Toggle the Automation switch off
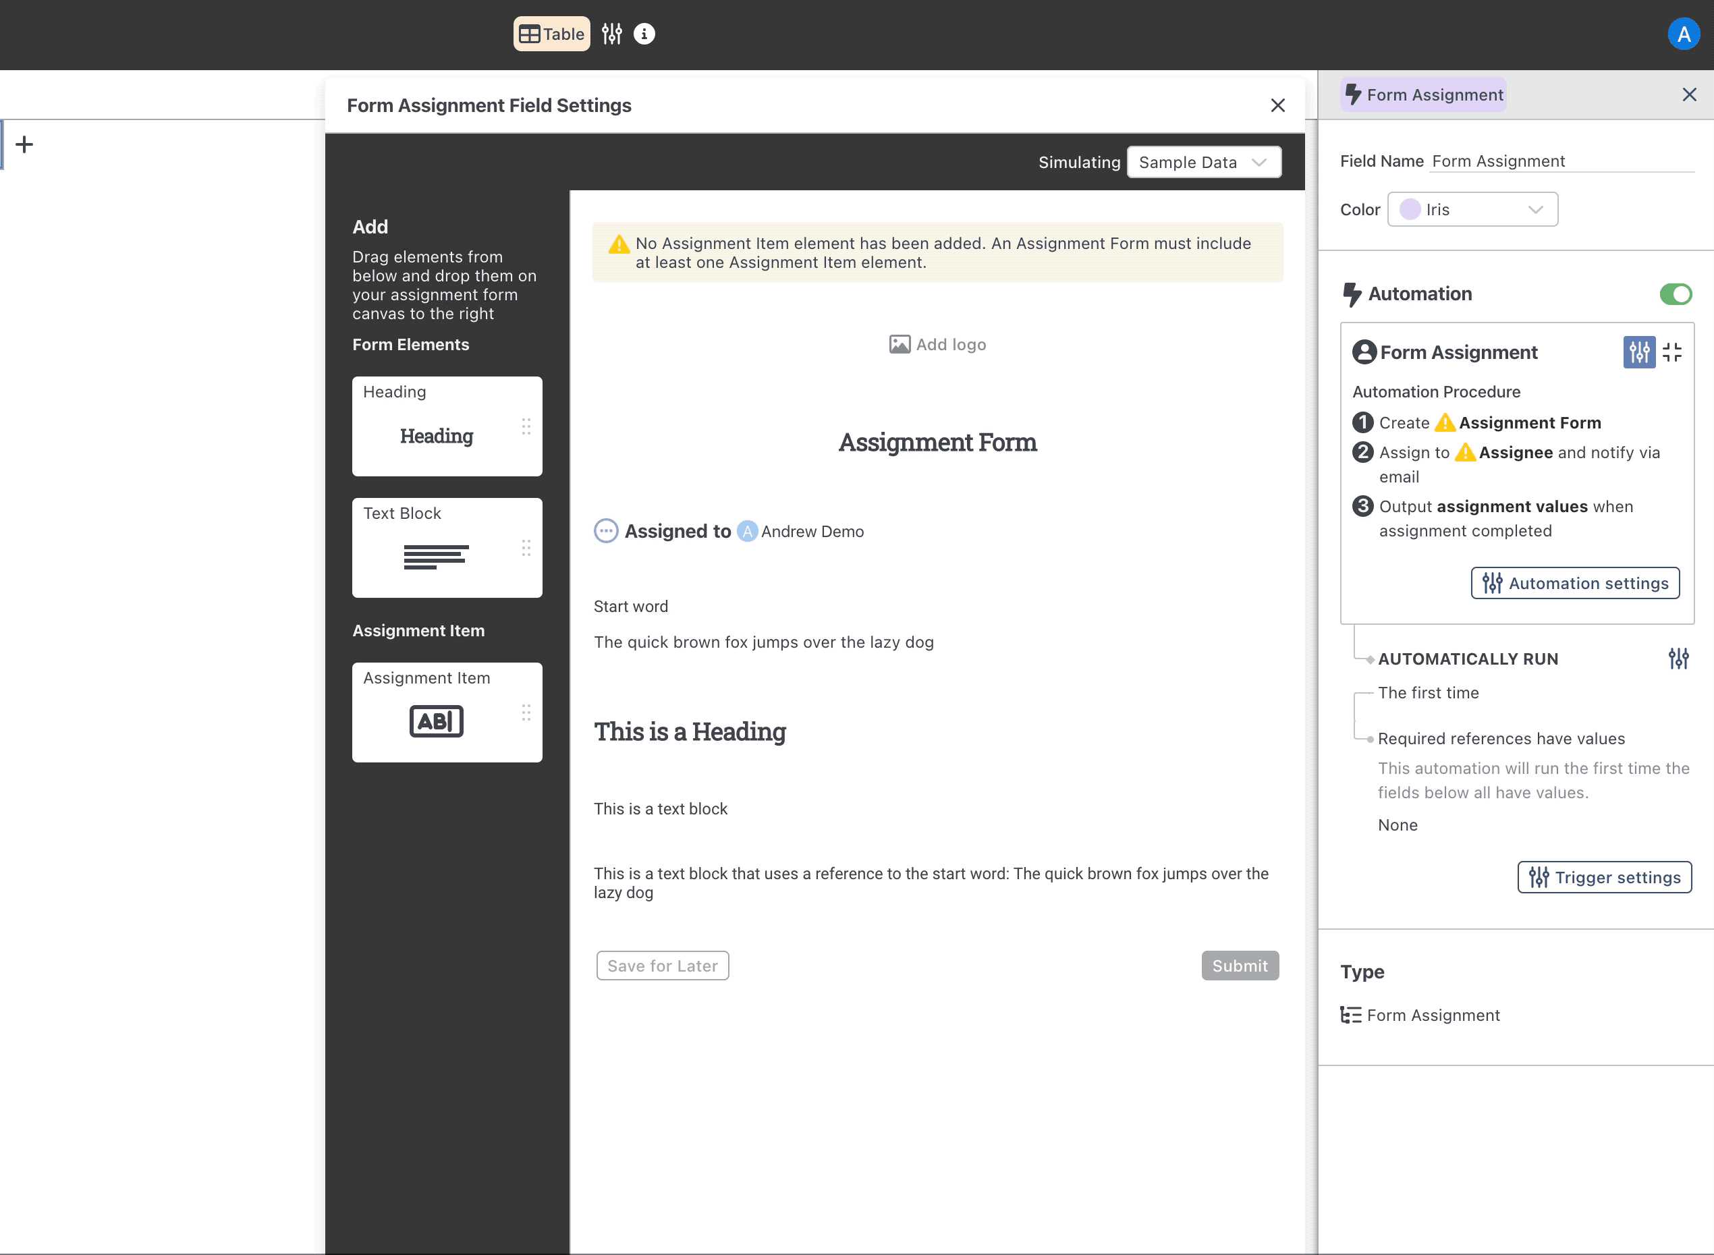Screen dimensions: 1714x1255 point(1676,294)
